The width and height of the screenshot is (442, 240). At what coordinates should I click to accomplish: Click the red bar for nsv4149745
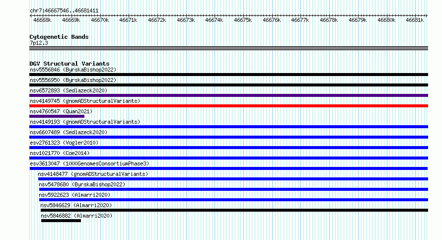pos(228,106)
